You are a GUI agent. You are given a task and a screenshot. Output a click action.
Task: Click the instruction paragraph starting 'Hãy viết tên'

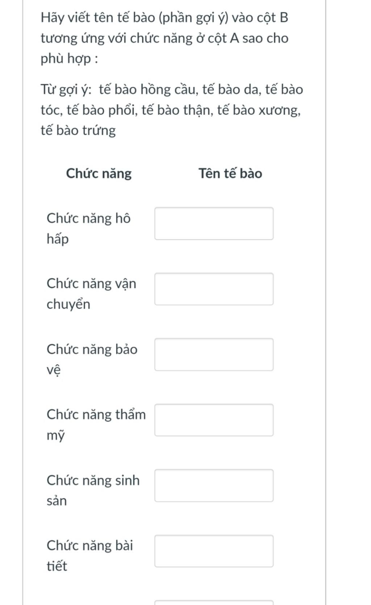164,38
